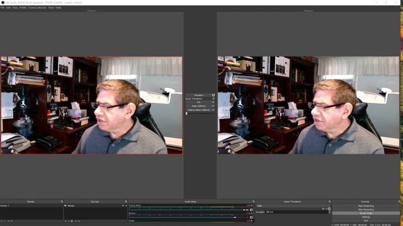Pop out the Scene Transitions dock

point(329,202)
